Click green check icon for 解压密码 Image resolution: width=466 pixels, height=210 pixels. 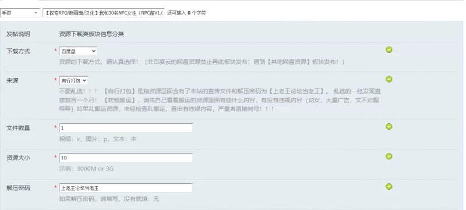pyautogui.click(x=389, y=187)
